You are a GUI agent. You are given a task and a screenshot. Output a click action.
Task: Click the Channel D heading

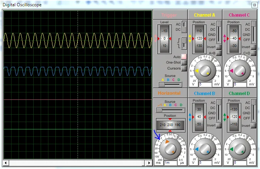click(x=239, y=94)
